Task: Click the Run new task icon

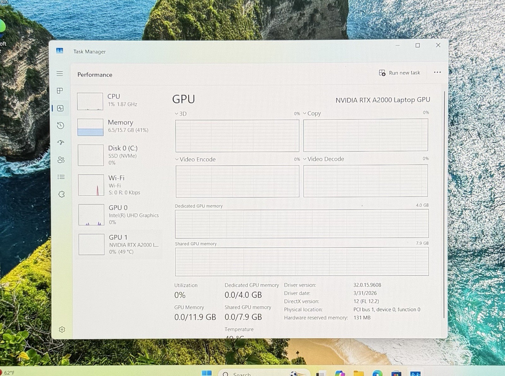Action: point(382,73)
